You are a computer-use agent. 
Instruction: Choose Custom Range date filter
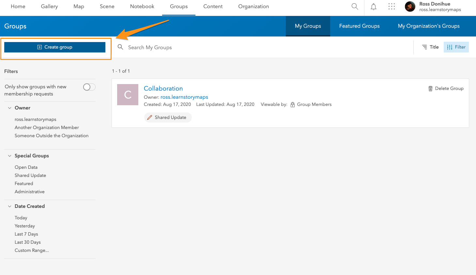pyautogui.click(x=32, y=250)
